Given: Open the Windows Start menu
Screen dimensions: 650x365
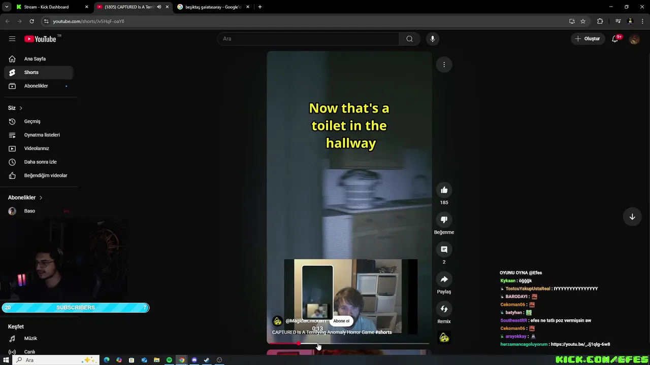Looking at the screenshot, I should (6, 360).
